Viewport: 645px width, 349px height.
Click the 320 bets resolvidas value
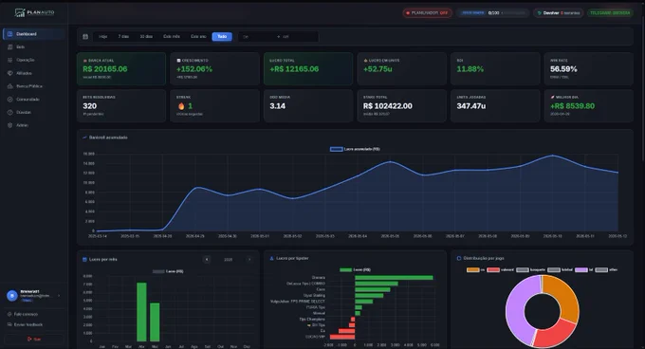(90, 106)
